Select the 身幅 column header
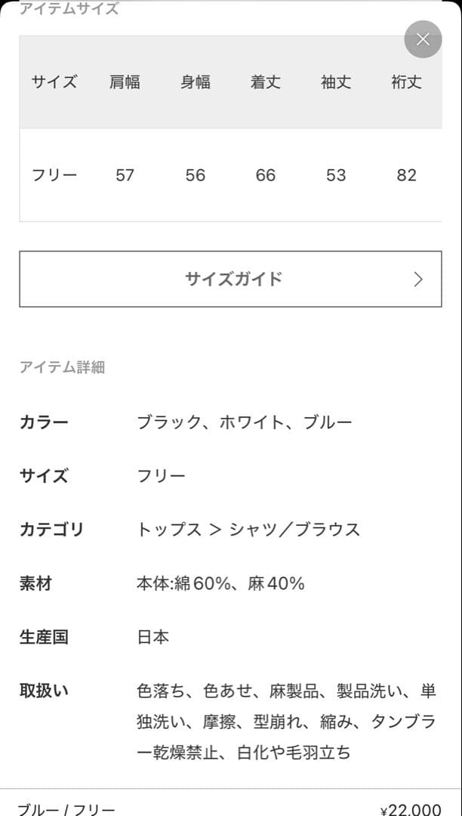Screen dimensions: 462x816 pos(195,83)
